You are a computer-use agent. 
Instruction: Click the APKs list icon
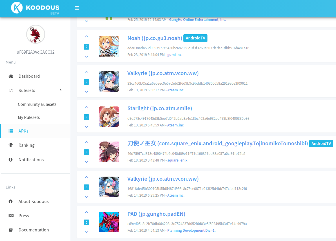click(x=11, y=131)
